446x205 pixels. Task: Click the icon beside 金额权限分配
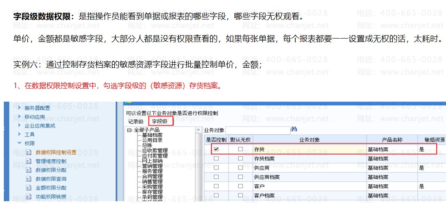point(29,188)
